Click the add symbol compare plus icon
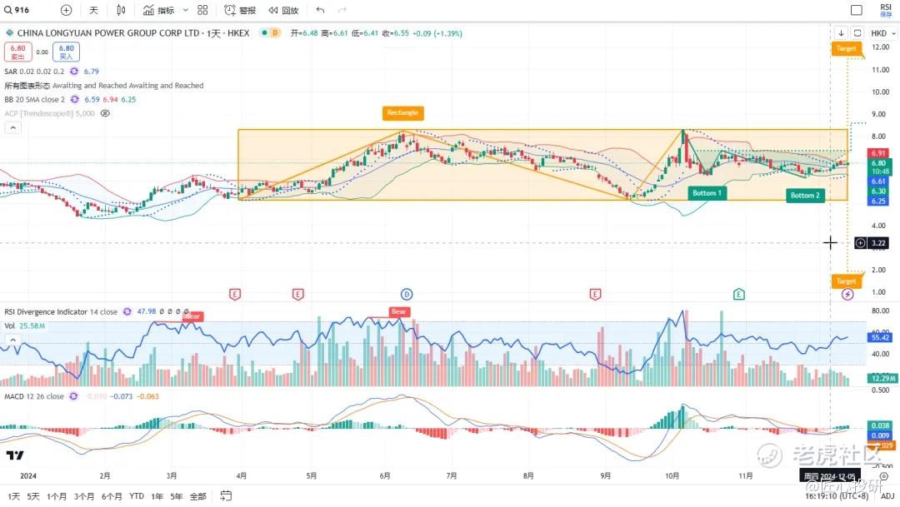 66,10
